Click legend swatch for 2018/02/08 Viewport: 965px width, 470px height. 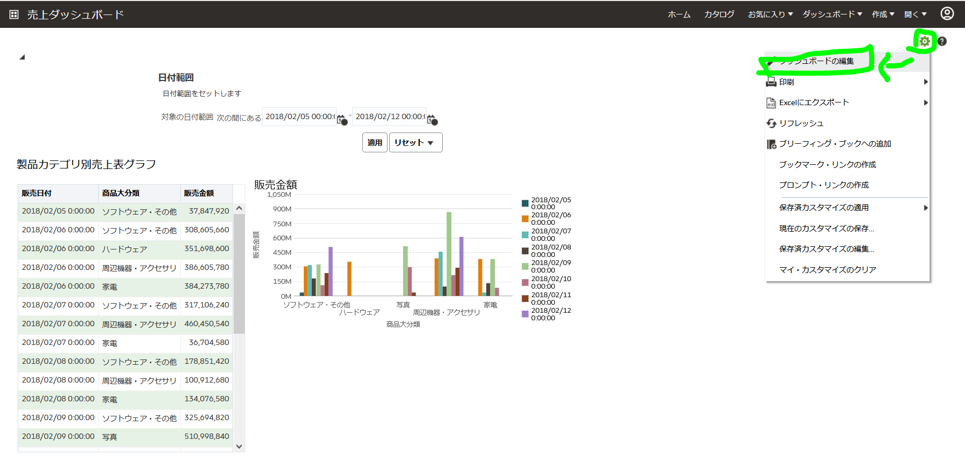pos(525,251)
